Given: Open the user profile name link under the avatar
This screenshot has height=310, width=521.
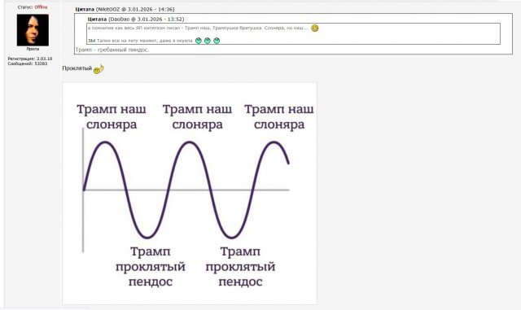Looking at the screenshot, I should 33,49.
